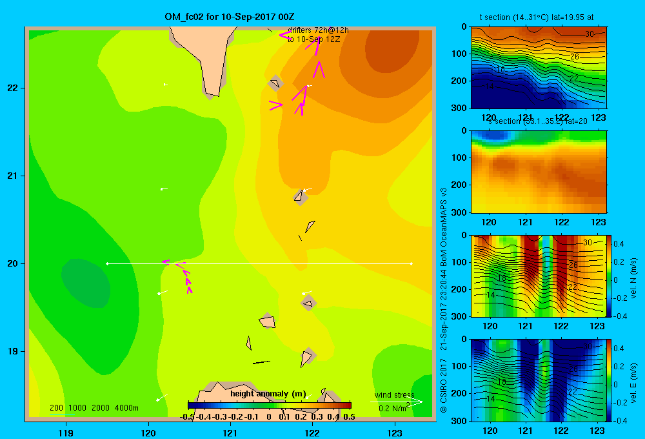Click longitude label 121 below main map
Viewport: 645px width, 439px height.
[230, 433]
